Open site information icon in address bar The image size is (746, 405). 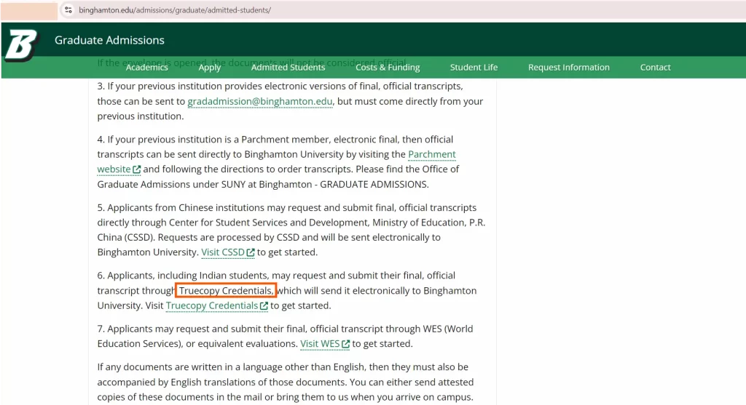(x=68, y=10)
